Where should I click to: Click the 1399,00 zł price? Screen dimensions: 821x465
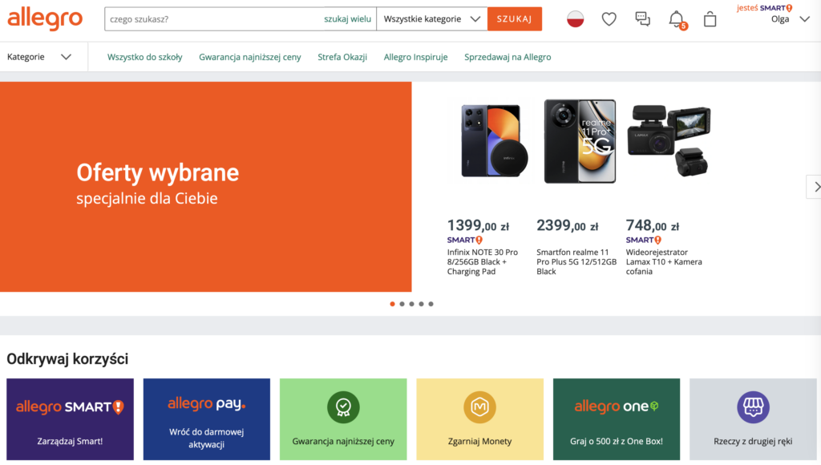pos(478,226)
